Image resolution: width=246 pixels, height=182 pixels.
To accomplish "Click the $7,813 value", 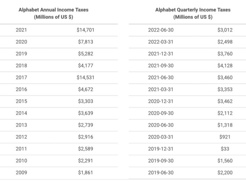I will point(85,42).
